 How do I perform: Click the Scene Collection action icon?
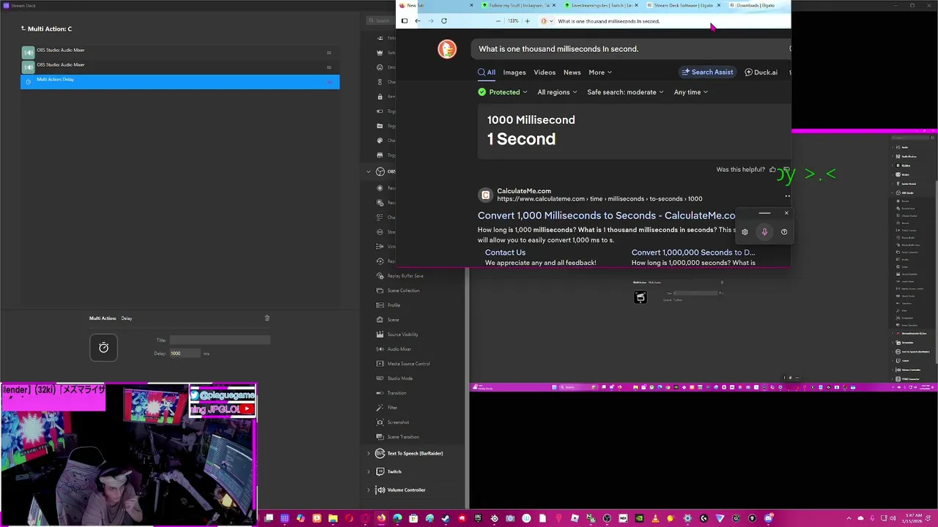[380, 291]
